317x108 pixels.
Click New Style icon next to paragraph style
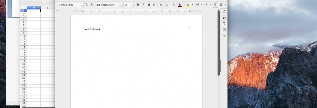pos(92,5)
